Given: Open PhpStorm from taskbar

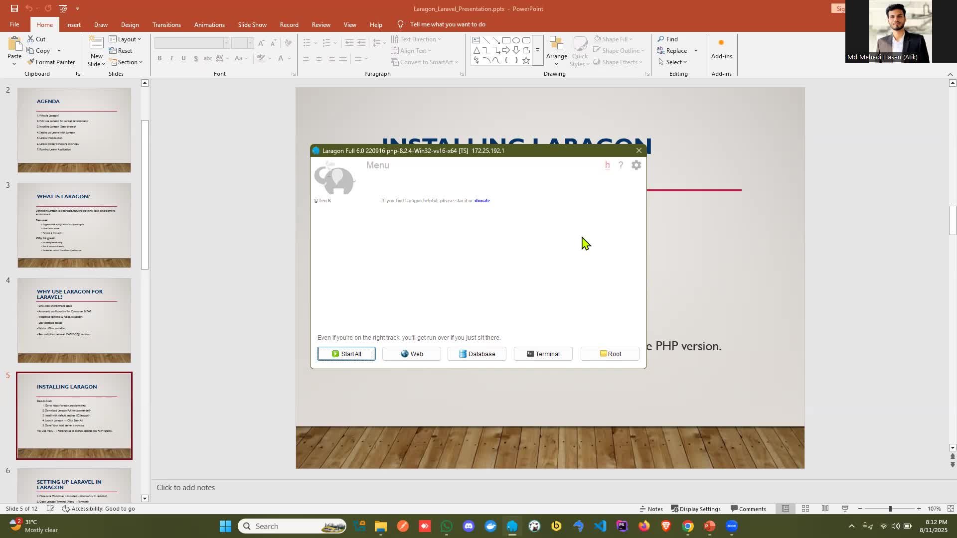Looking at the screenshot, I should pyautogui.click(x=622, y=526).
